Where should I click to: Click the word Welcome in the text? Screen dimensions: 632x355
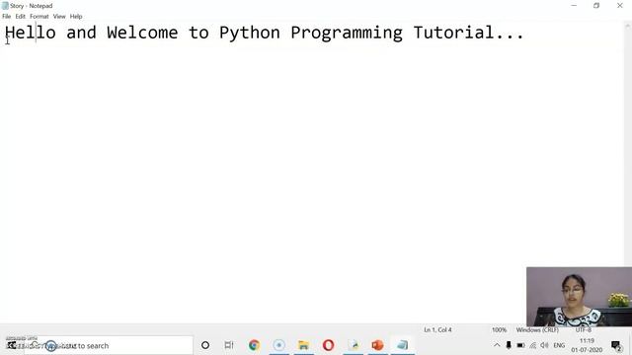[x=142, y=33]
